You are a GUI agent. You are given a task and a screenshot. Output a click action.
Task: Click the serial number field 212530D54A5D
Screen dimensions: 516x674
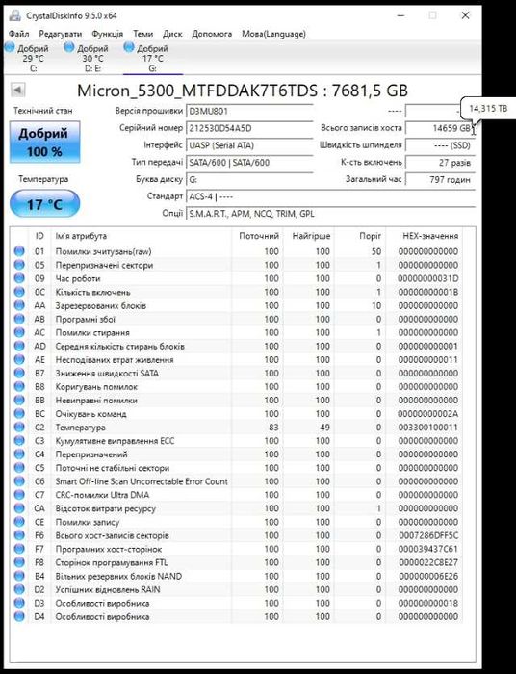249,128
